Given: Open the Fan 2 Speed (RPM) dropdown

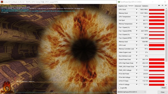Looking at the screenshot, I should click(x=136, y=38).
